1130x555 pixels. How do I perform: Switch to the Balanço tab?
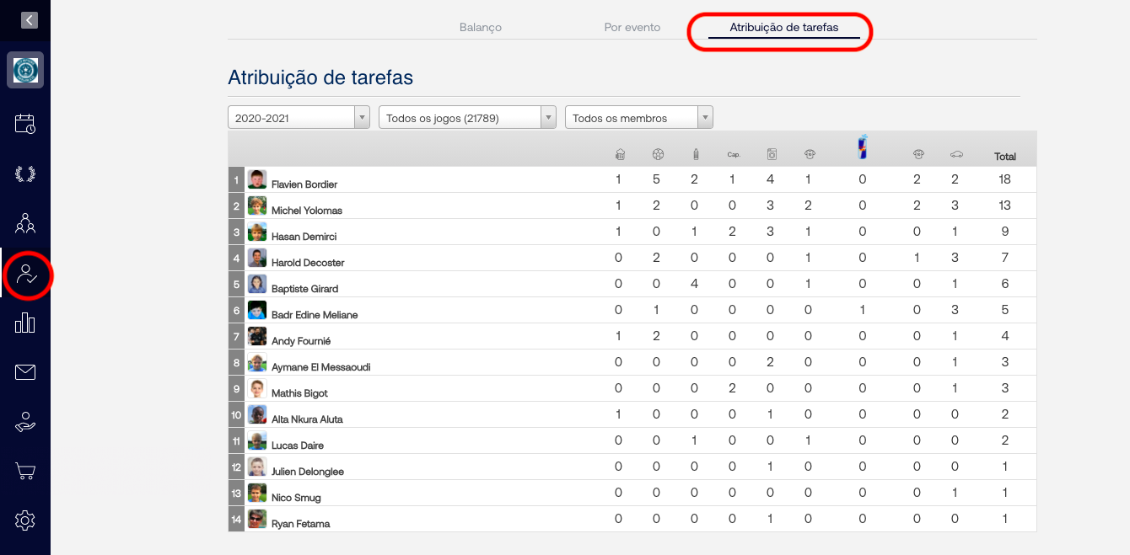(x=481, y=28)
